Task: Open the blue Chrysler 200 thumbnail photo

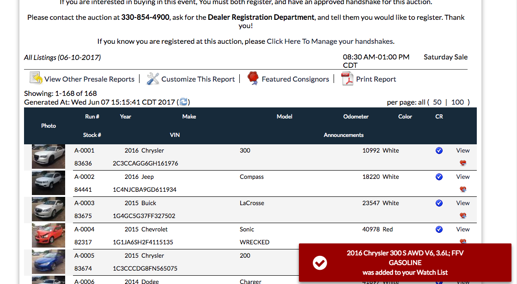Action: (x=49, y=262)
